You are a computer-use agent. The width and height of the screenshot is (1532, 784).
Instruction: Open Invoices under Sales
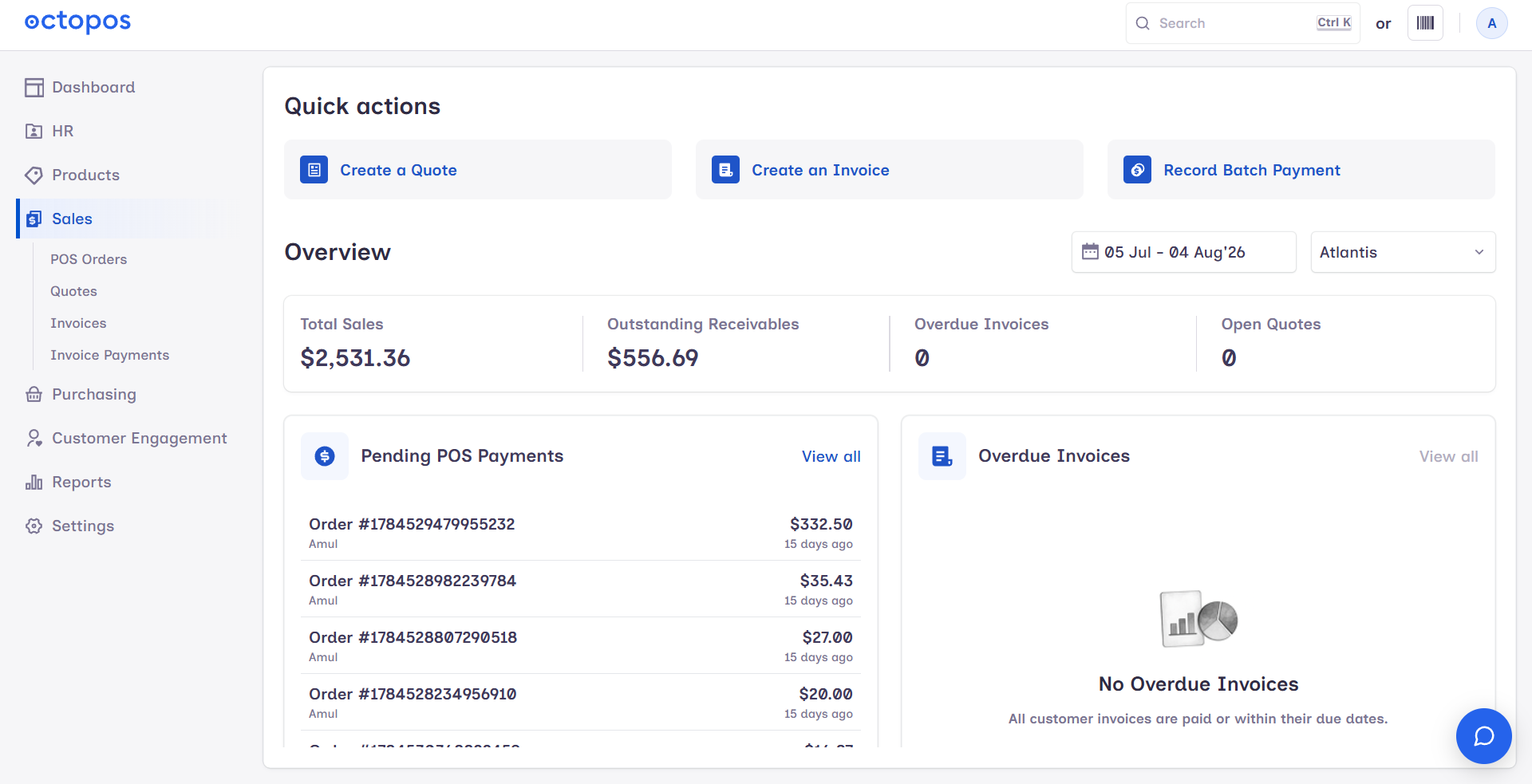point(78,323)
